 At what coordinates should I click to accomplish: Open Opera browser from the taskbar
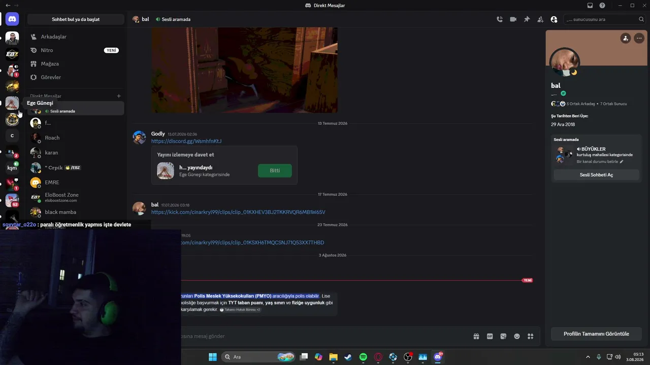click(378, 357)
